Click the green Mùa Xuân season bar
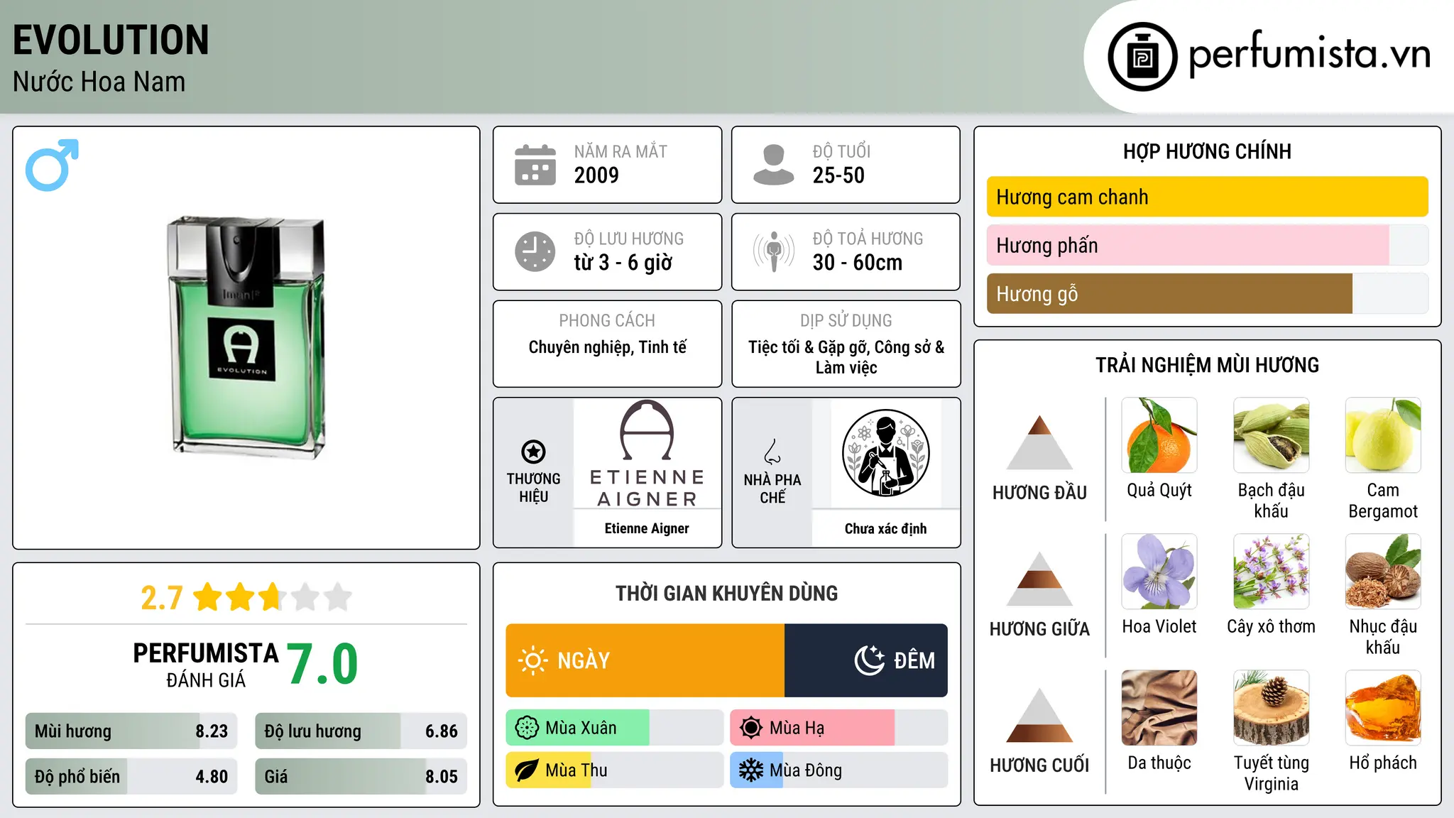Image resolution: width=1454 pixels, height=818 pixels. point(614,728)
